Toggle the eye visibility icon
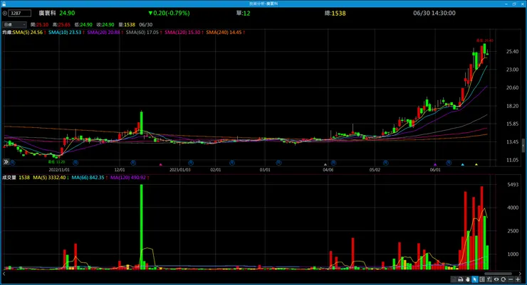The width and height of the screenshot is (527, 285). pos(496,279)
